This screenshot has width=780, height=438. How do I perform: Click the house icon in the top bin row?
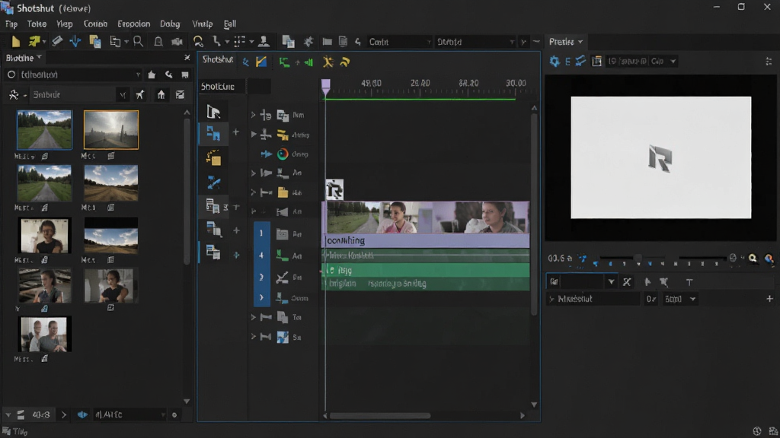point(152,75)
